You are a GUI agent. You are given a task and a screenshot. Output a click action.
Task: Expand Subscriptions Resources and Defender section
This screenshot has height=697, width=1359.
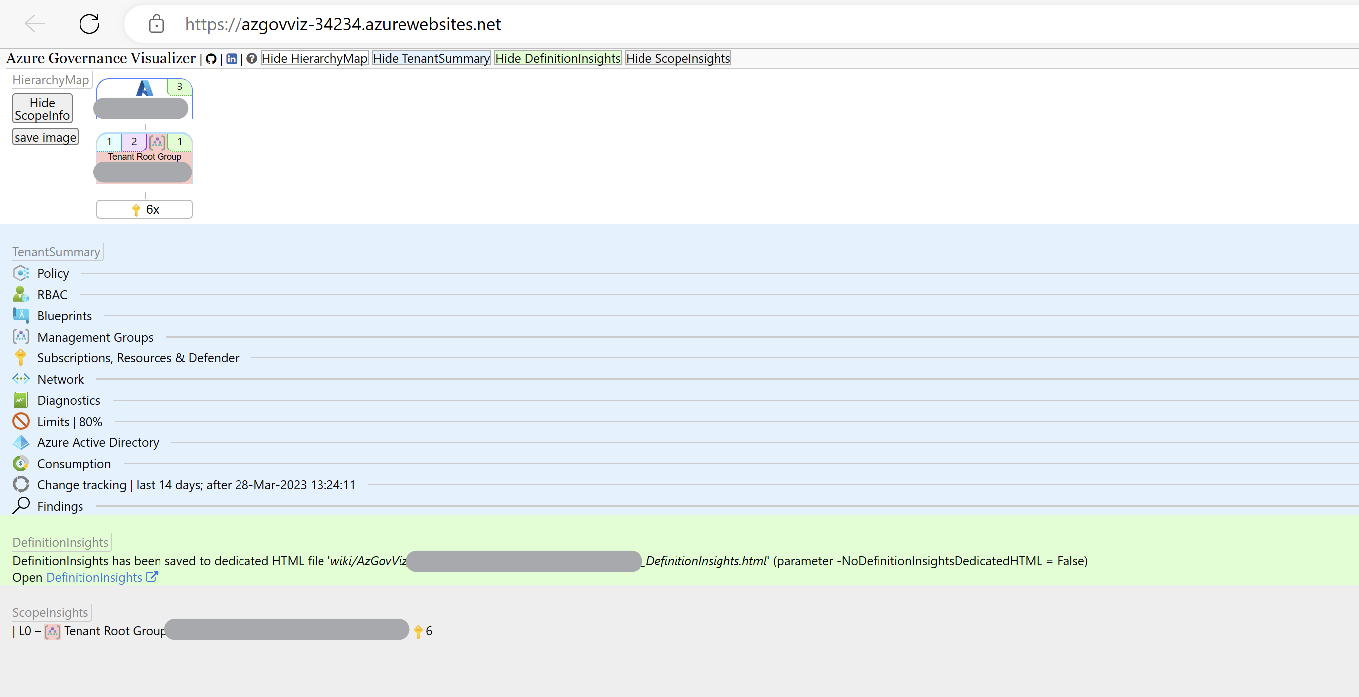click(138, 357)
